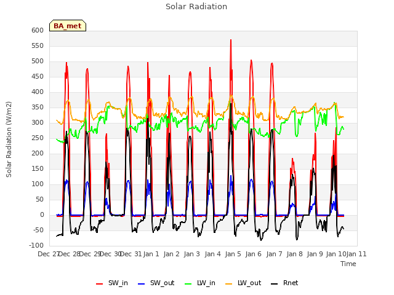This screenshot has height=295, width=394.
Task: Click the orange LW_out legend swatch
Action: pyautogui.click(x=229, y=284)
